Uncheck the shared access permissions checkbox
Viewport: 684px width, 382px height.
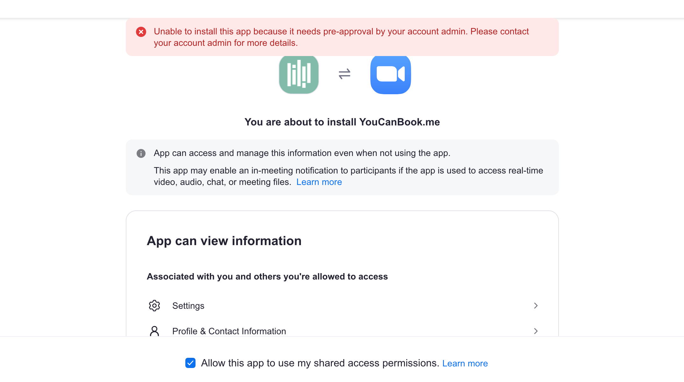(190, 363)
